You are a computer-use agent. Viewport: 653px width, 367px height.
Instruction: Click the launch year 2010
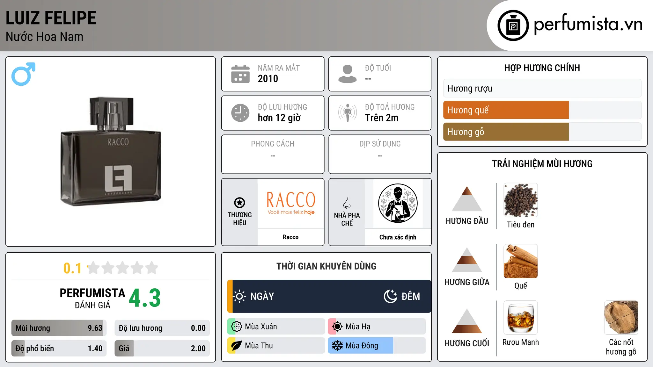268,79
